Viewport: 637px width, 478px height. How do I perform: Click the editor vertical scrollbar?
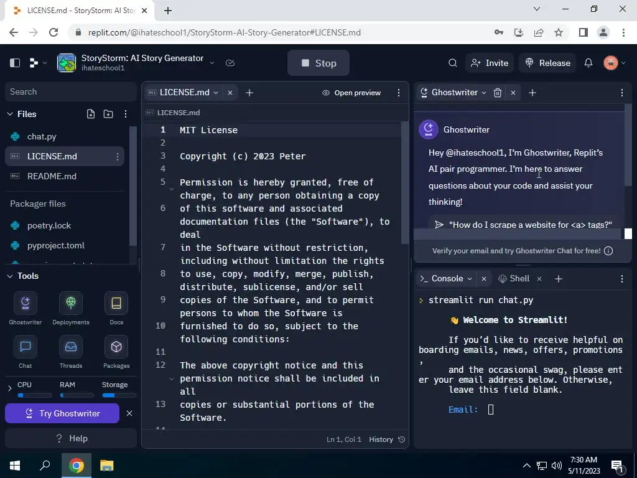click(404, 183)
